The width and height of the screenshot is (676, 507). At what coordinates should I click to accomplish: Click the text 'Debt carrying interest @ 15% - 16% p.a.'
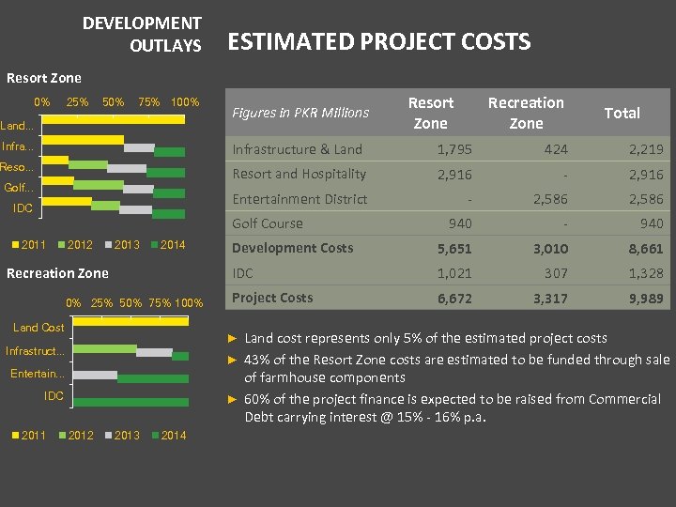coord(365,417)
